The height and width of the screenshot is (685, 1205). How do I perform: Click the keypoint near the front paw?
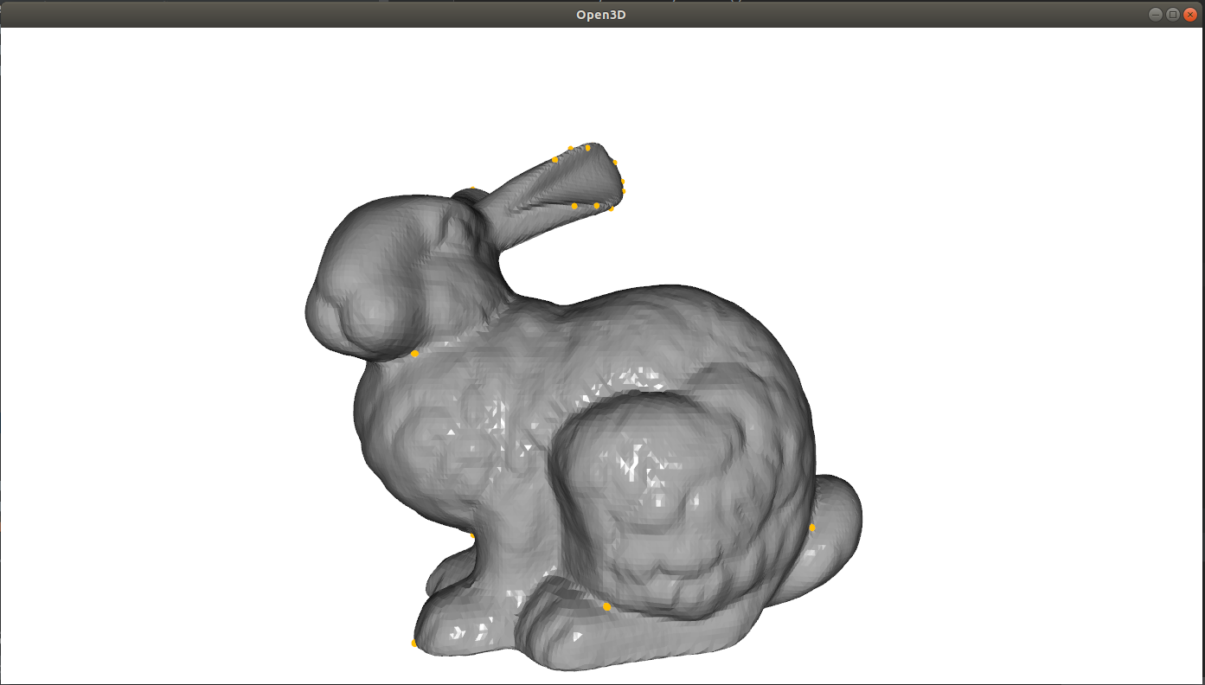(415, 642)
